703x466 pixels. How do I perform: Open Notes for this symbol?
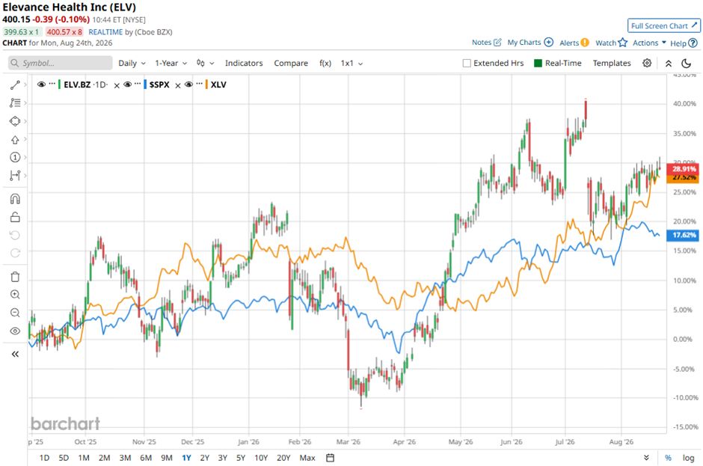[x=486, y=42]
